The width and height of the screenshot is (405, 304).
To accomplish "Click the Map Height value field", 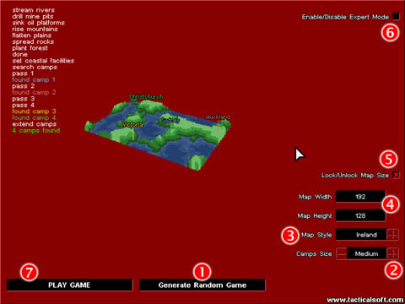I will pos(360,215).
